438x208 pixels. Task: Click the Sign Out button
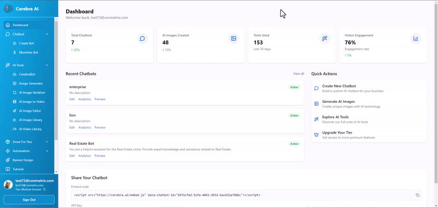coord(29,200)
